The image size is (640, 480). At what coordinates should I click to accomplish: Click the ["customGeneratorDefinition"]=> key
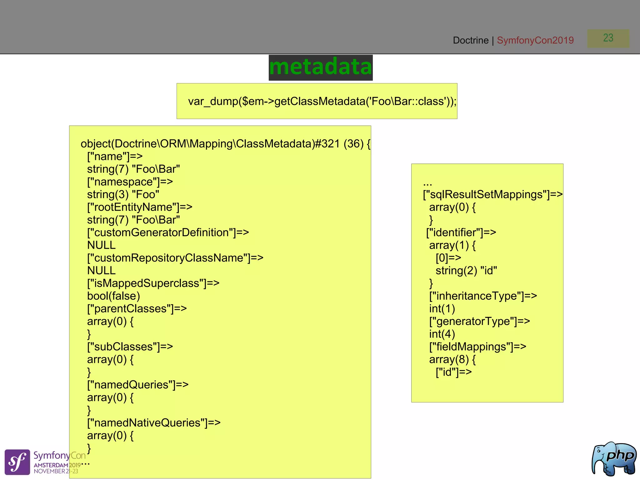point(168,232)
